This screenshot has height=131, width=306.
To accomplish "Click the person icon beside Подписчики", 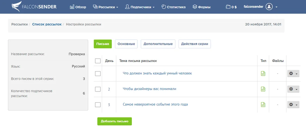I will [127, 7].
